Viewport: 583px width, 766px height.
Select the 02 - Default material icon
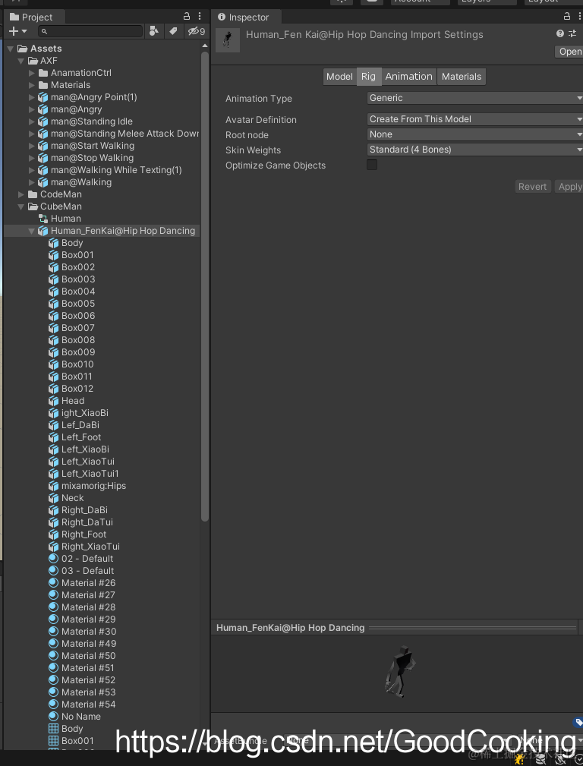(x=54, y=559)
